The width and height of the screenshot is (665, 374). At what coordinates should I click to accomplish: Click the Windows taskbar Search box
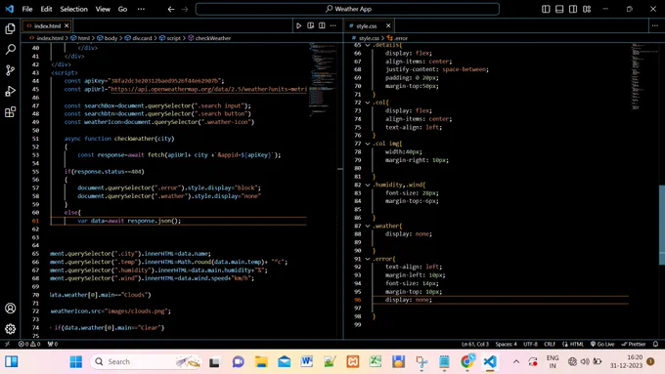point(146,361)
